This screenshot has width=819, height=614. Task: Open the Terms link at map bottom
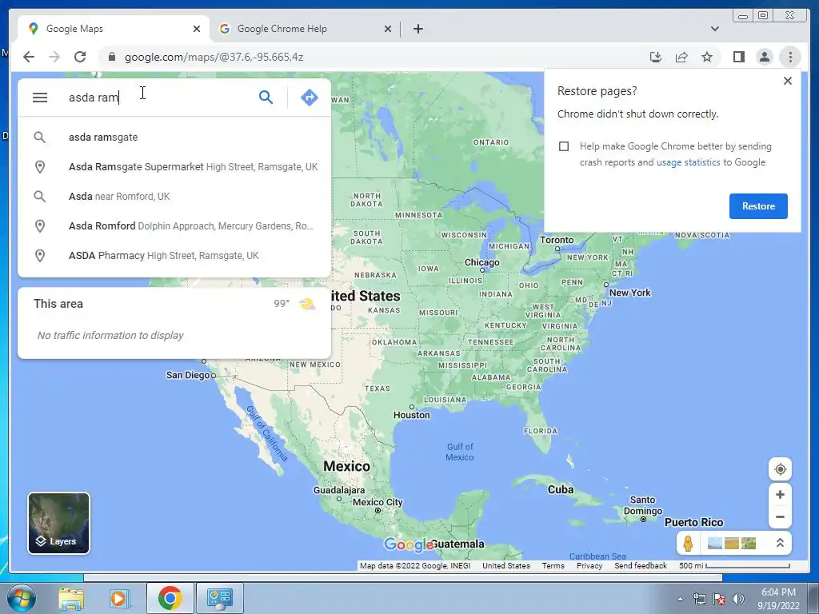tap(553, 566)
